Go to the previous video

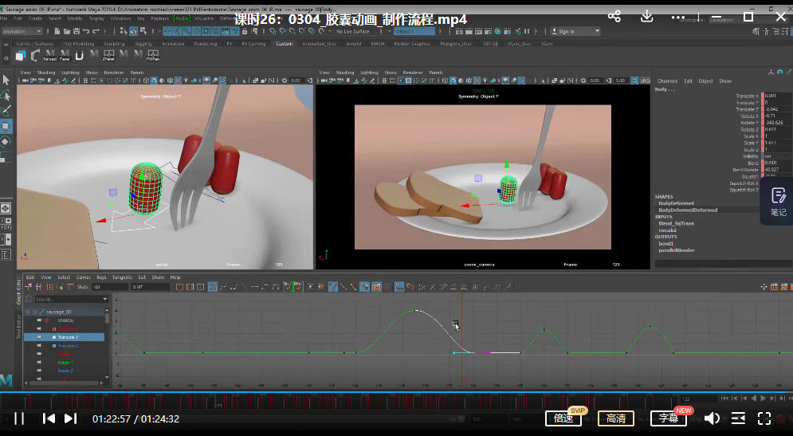click(x=49, y=418)
